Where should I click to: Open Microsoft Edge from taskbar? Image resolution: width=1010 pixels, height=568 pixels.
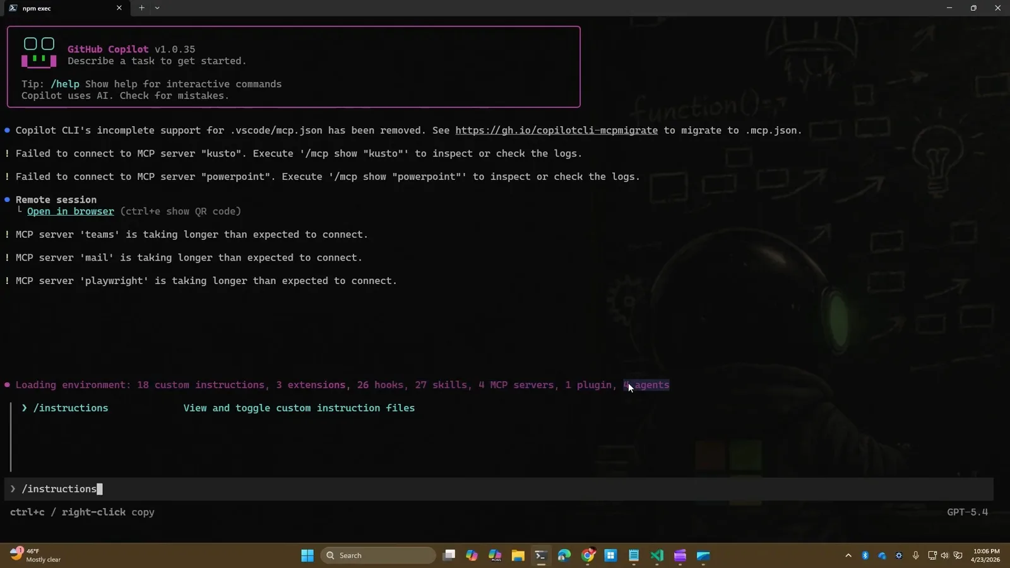click(564, 555)
